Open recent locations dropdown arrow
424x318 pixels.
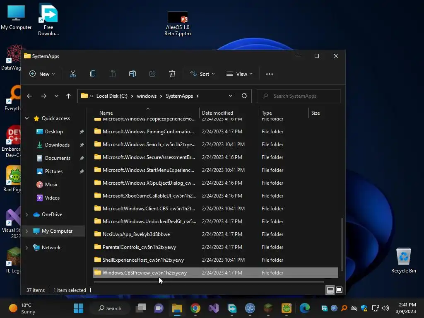click(x=56, y=96)
